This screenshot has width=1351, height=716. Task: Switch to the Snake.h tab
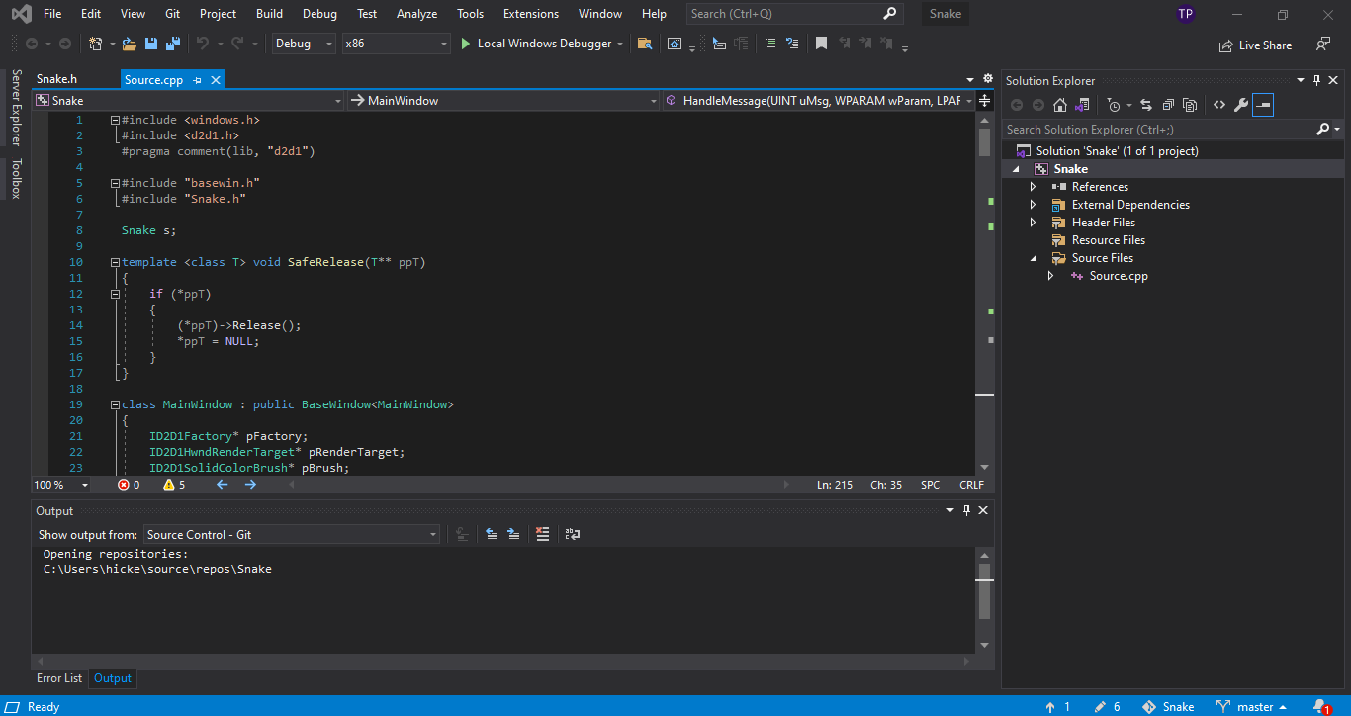(x=56, y=79)
